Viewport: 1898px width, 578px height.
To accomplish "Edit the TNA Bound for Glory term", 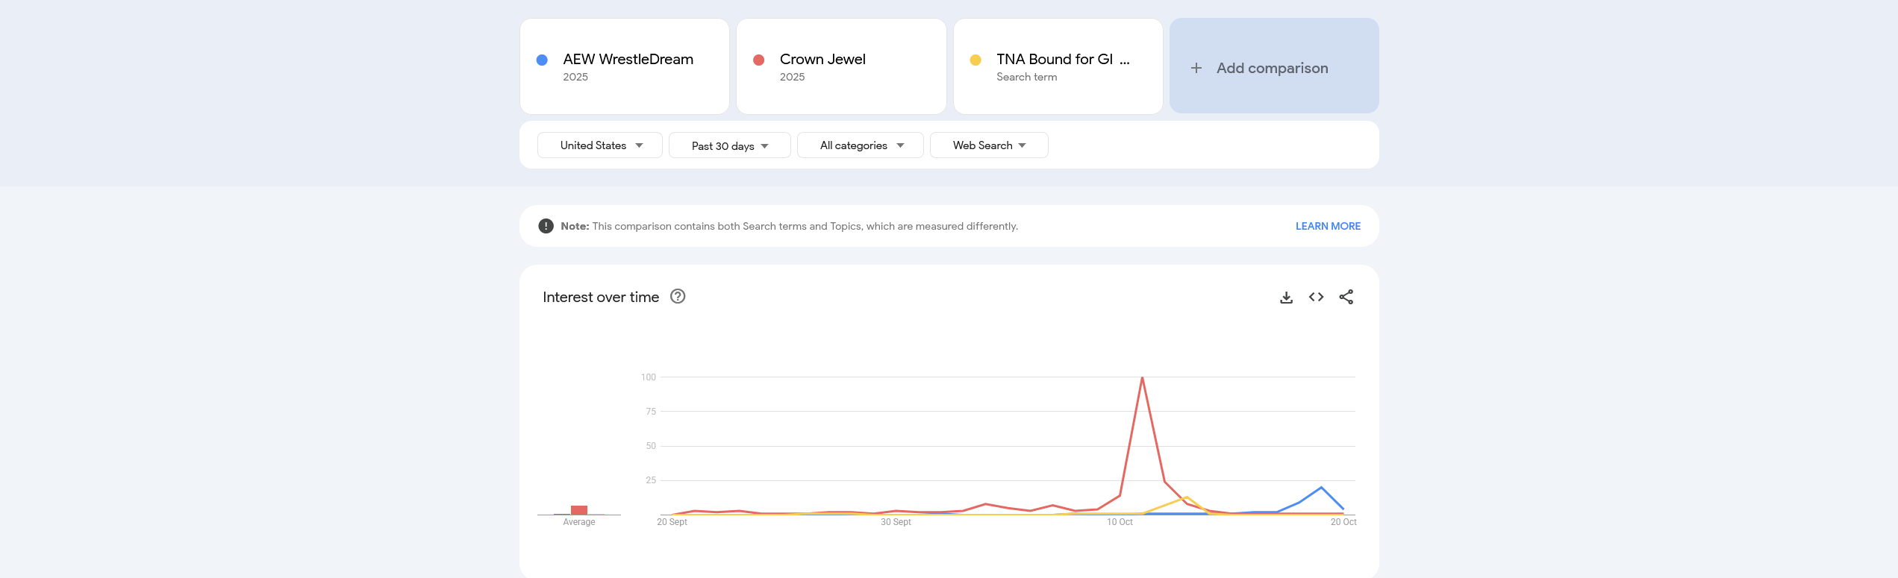I will point(1054,60).
